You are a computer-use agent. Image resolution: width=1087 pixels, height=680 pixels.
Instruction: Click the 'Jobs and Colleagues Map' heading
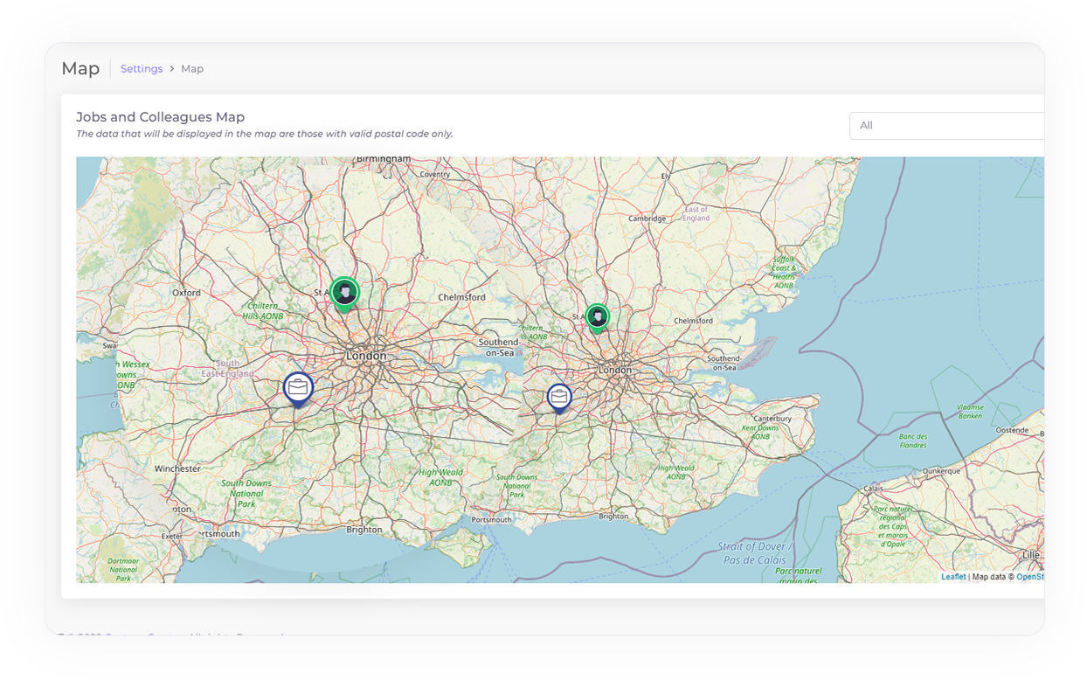[x=160, y=117]
